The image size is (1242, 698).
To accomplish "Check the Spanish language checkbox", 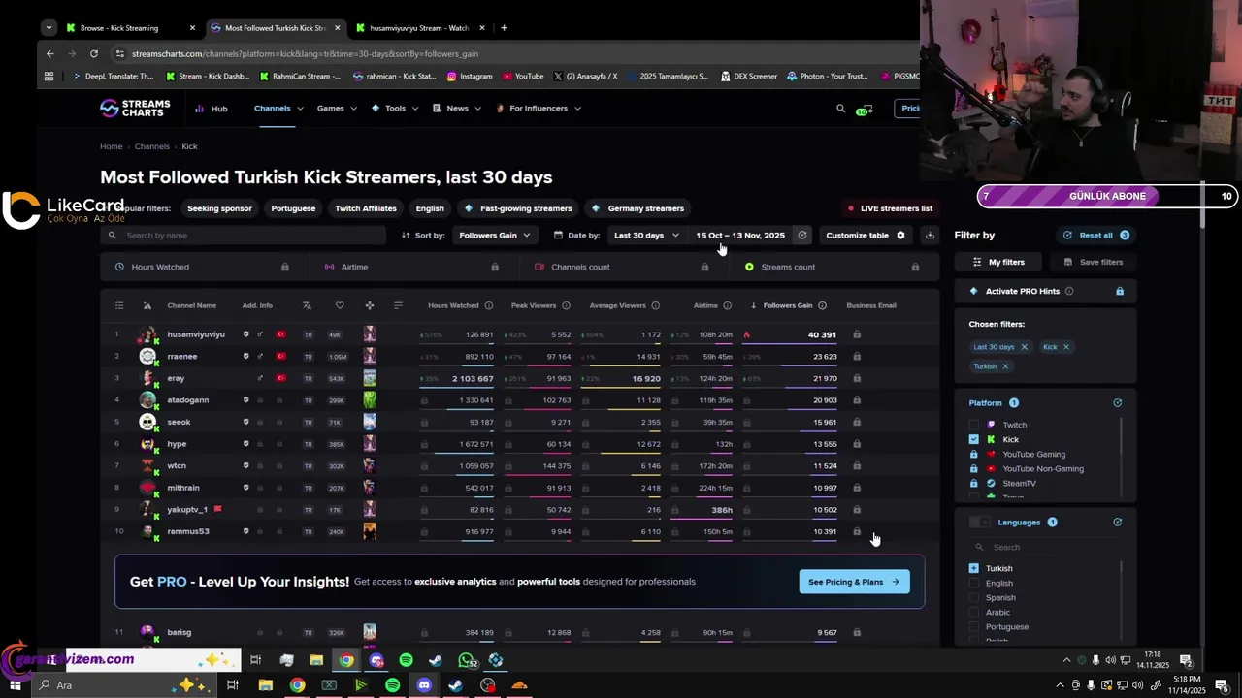I will pos(974,597).
